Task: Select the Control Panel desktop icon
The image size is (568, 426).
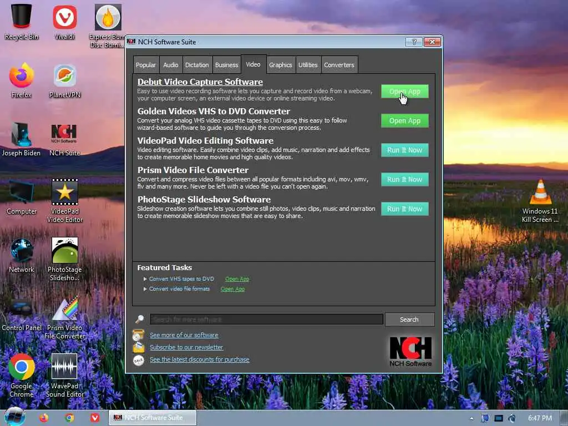Action: click(x=22, y=314)
